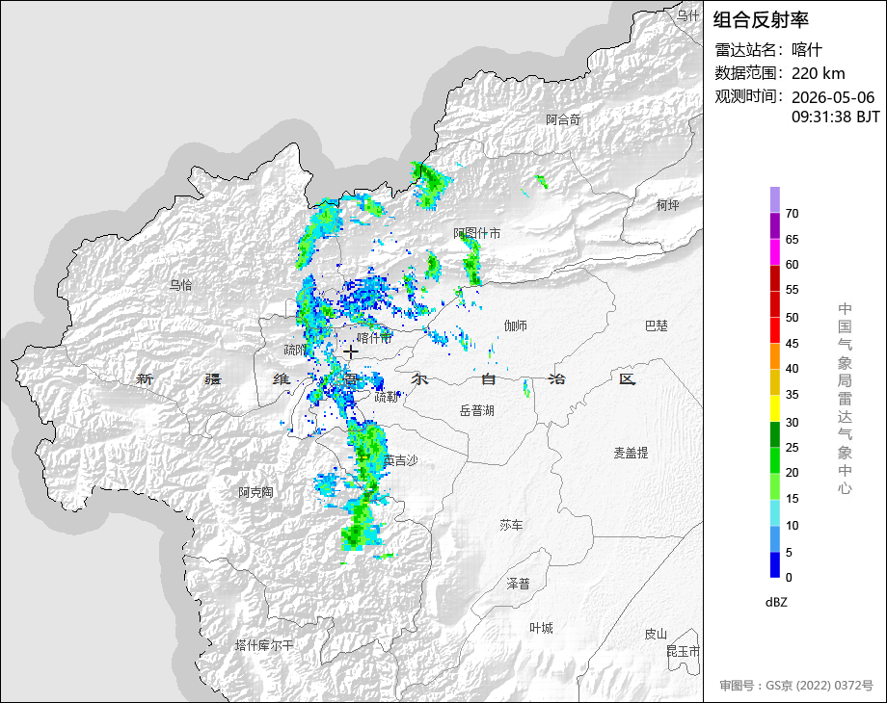Click the map label 莎车
Viewport: 887px width, 703px height.
511,525
